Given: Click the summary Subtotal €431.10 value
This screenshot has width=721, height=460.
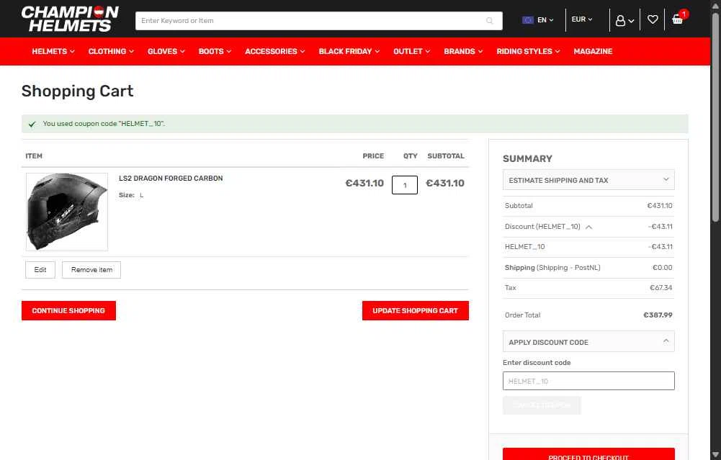Looking at the screenshot, I should pyautogui.click(x=659, y=206).
